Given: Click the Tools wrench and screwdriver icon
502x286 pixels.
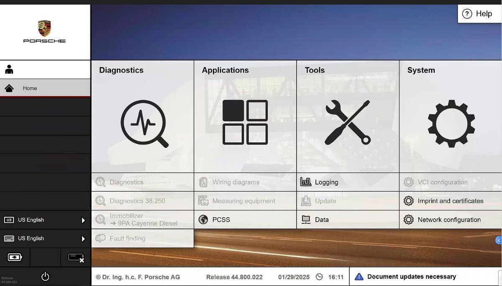Looking at the screenshot, I should coord(347,122).
